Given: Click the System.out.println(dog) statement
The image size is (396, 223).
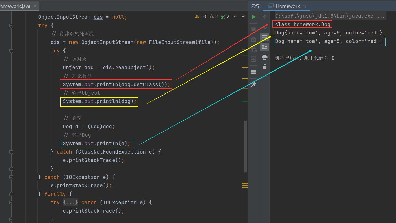Looking at the screenshot, I should 99,101.
